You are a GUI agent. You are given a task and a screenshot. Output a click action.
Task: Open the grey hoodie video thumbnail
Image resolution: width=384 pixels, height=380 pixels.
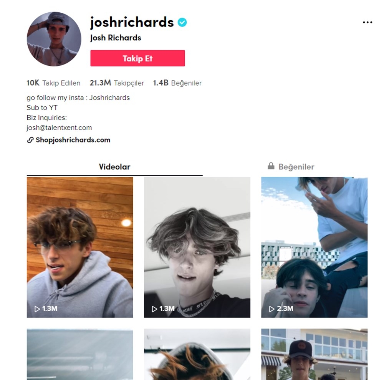click(80, 247)
